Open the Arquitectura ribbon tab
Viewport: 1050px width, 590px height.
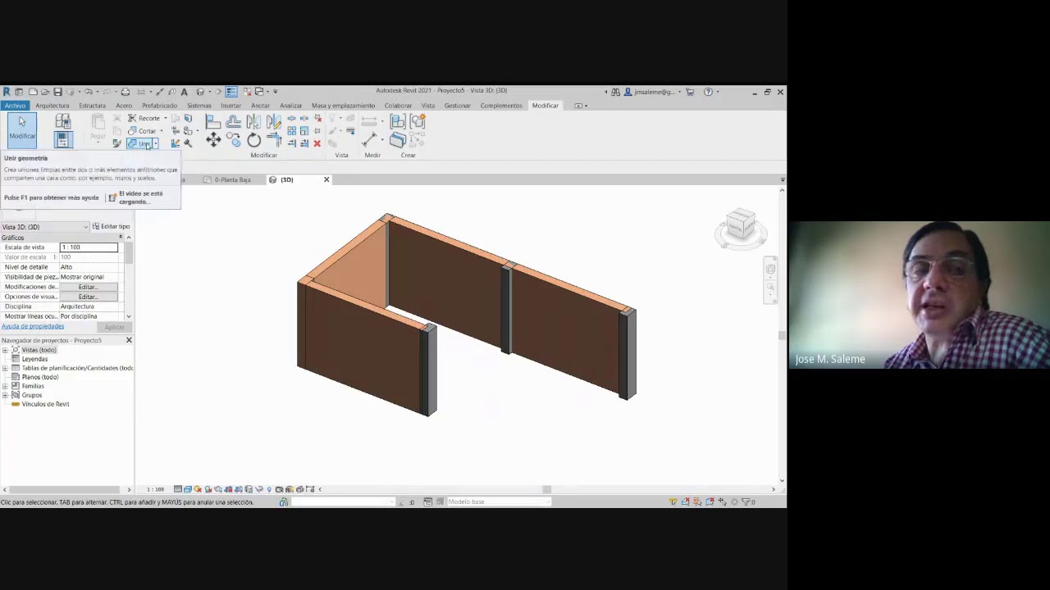52,106
